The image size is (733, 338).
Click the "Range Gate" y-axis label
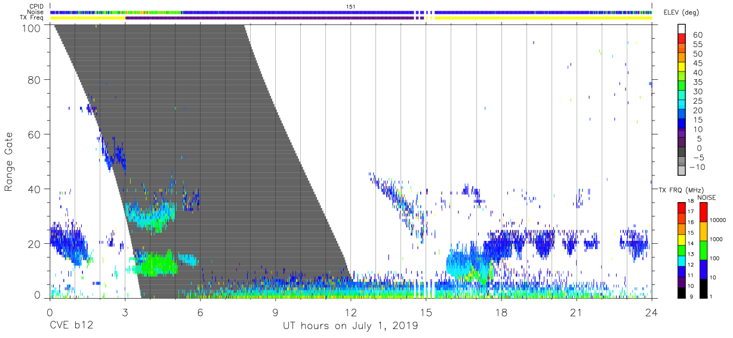[x=10, y=161]
